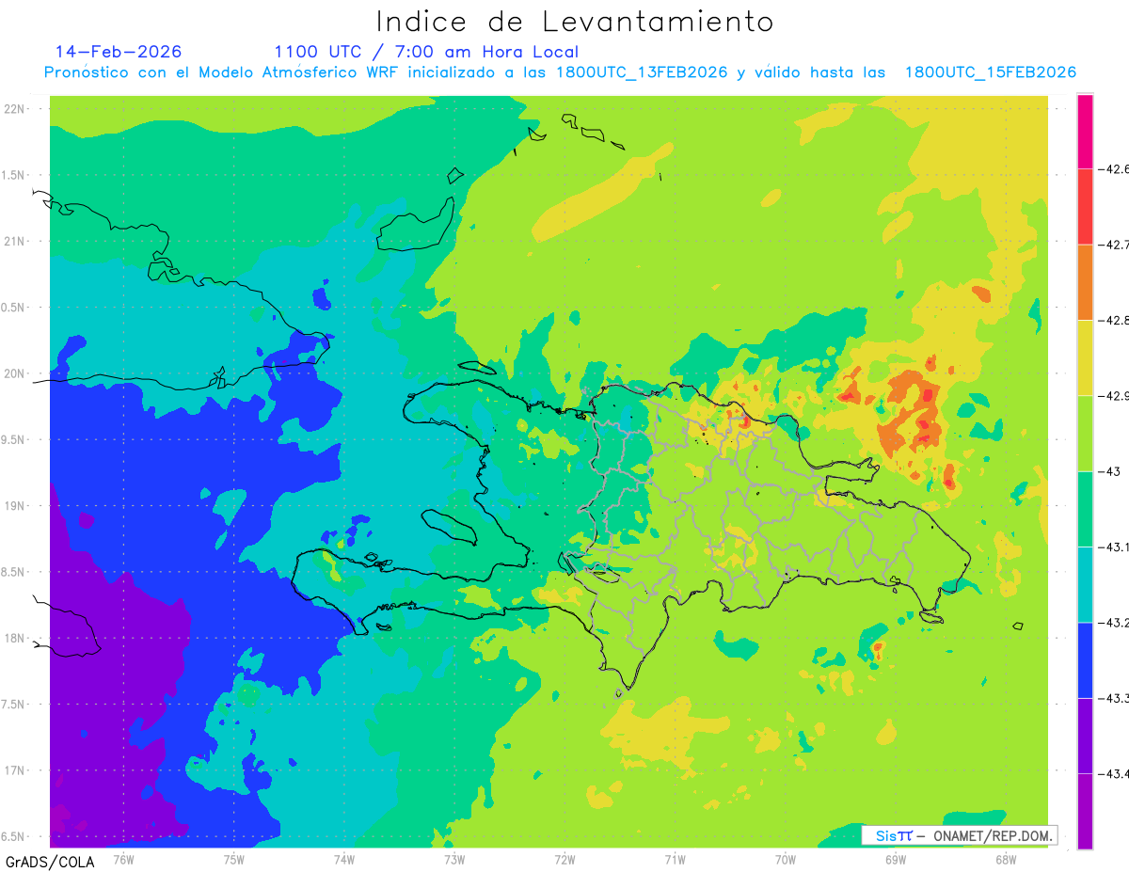Image resolution: width=1129 pixels, height=872 pixels.
Task: Select legend value "-42.6"
Action: (1115, 169)
